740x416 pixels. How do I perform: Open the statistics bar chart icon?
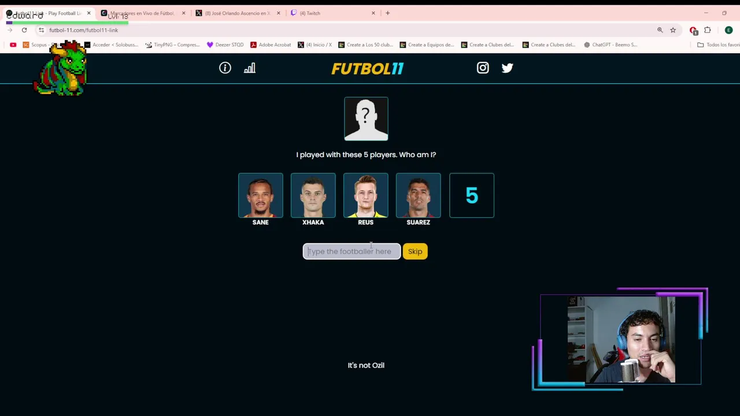250,68
